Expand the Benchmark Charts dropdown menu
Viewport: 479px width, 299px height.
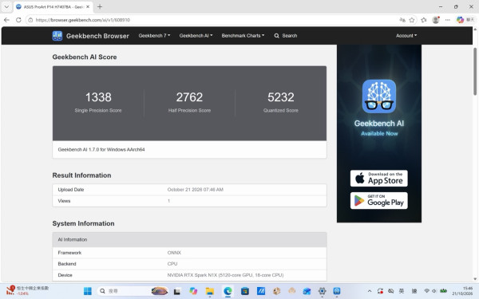[x=243, y=36]
